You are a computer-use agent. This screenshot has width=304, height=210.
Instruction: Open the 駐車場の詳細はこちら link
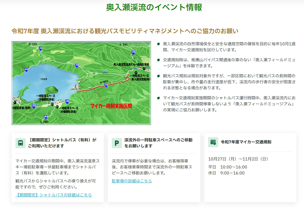pyautogui.click(x=132, y=181)
